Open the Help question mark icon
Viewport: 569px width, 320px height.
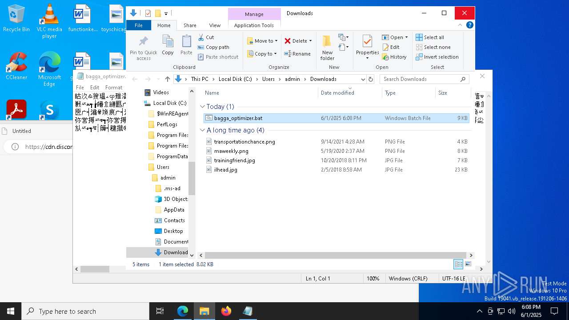[x=469, y=25]
